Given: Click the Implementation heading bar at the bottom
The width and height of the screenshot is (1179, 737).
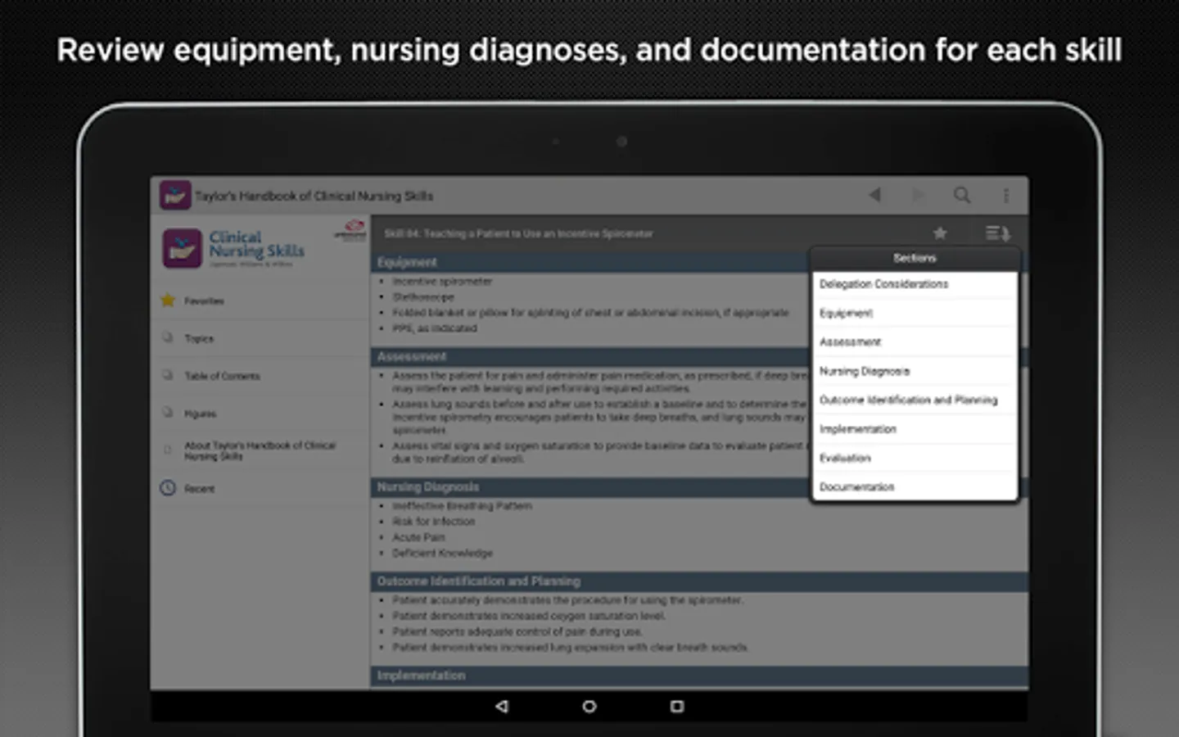Looking at the screenshot, I should click(699, 676).
